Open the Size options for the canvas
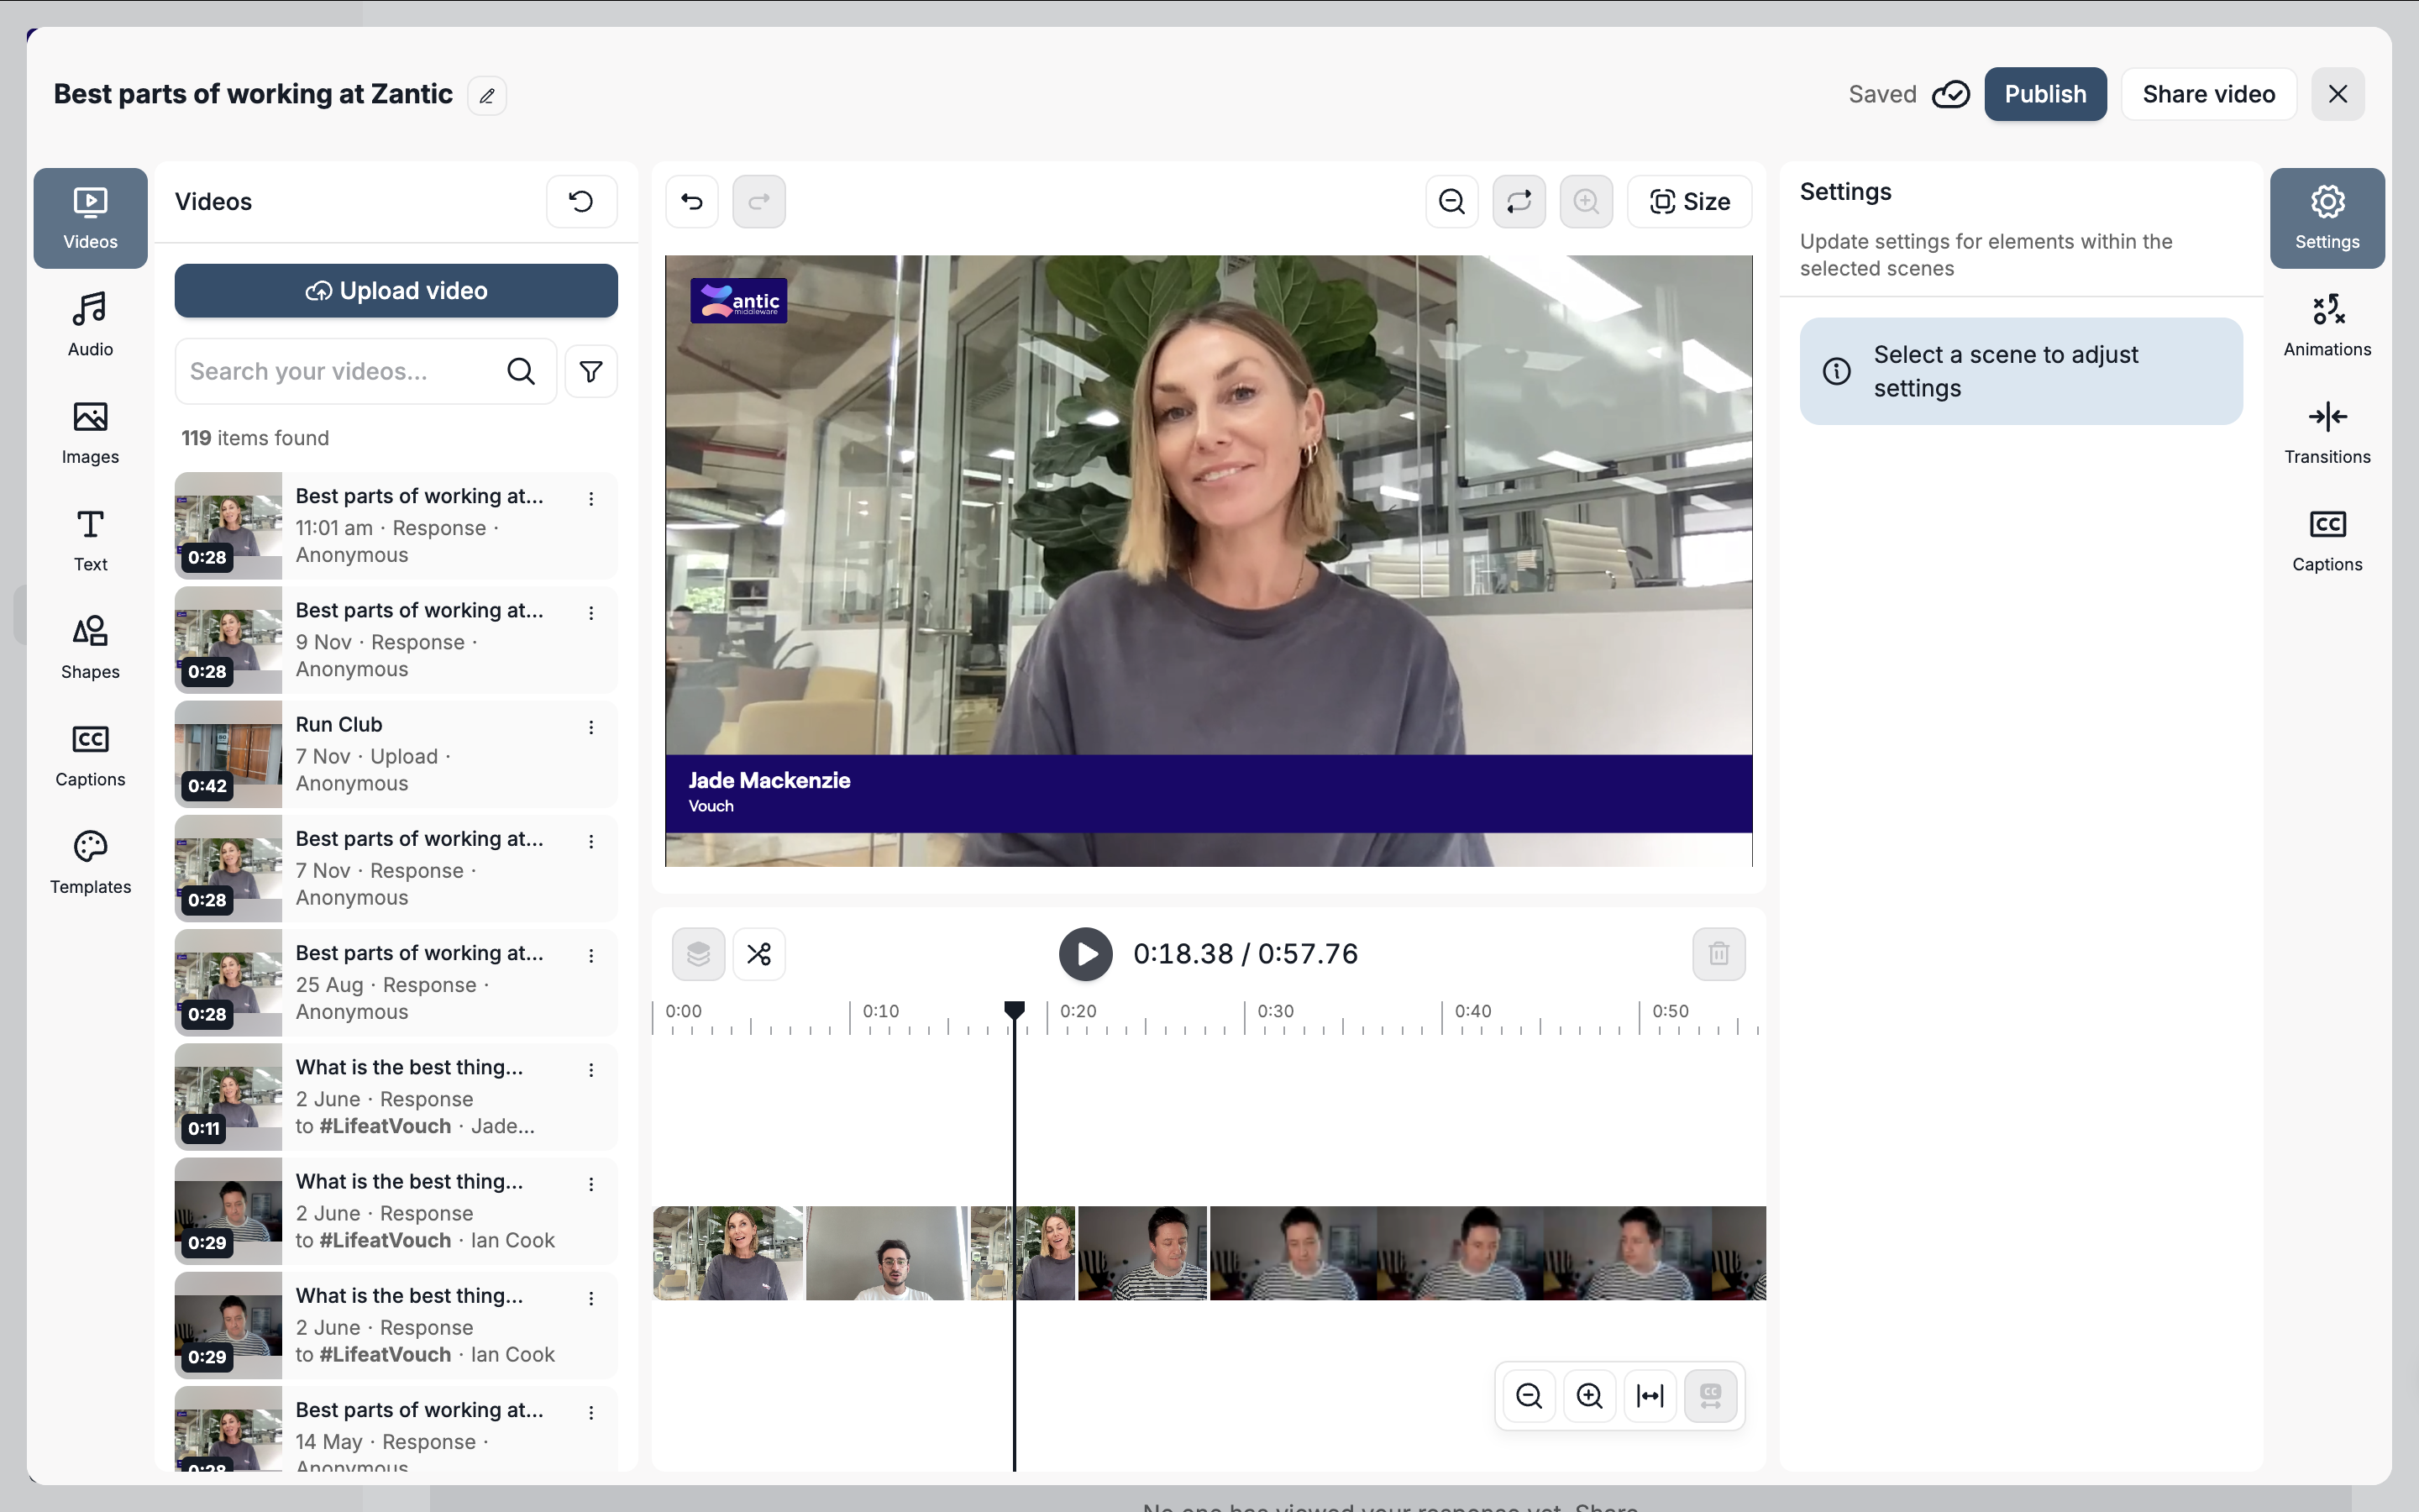The image size is (2419, 1512). pos(1689,202)
